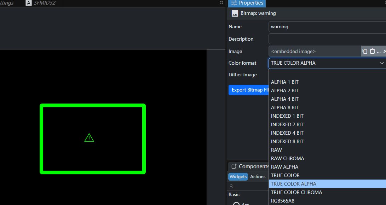
Task: Pick RGB565A8 color format option
Action: pyautogui.click(x=283, y=201)
